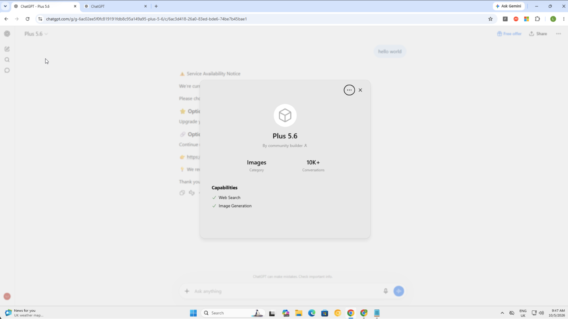Copy the assistant response
Screen dimensions: 568x319
[x=182, y=193]
